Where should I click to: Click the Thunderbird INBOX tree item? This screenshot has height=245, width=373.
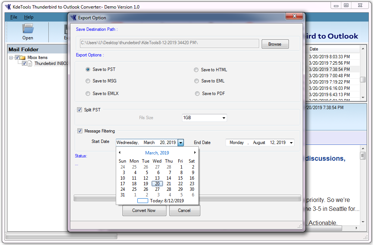(51, 63)
